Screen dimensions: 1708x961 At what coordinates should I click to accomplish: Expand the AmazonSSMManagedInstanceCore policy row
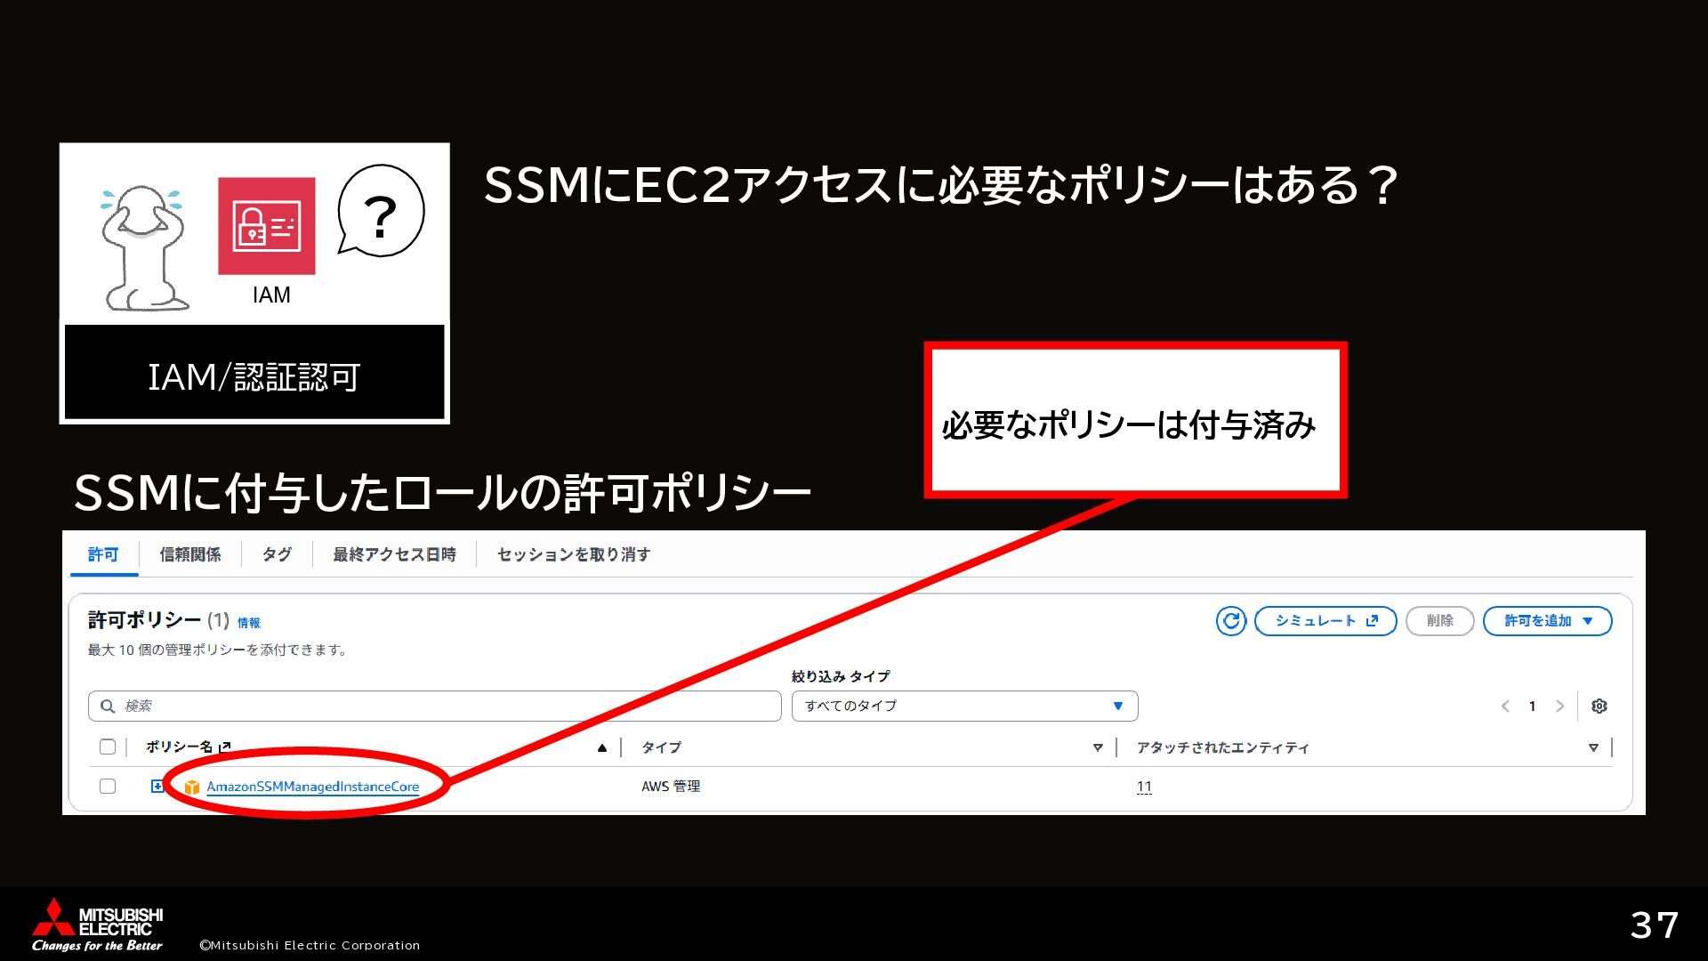pos(157,786)
